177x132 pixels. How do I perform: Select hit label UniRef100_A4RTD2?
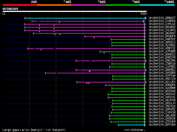162,39
